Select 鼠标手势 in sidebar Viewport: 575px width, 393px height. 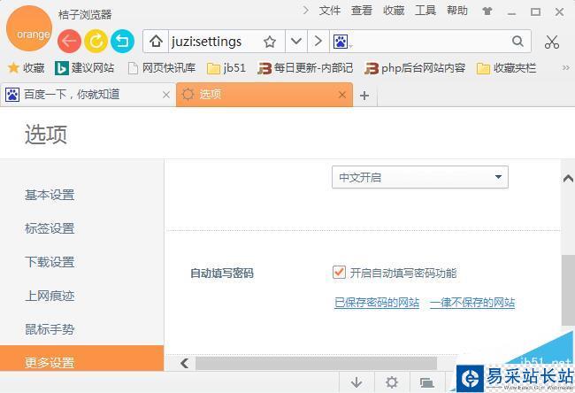click(50, 329)
